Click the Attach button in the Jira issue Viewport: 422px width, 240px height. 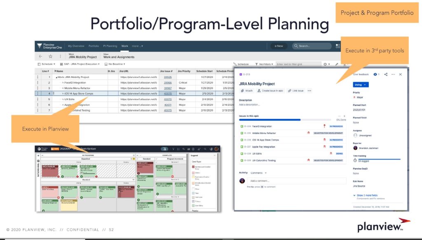[247, 91]
